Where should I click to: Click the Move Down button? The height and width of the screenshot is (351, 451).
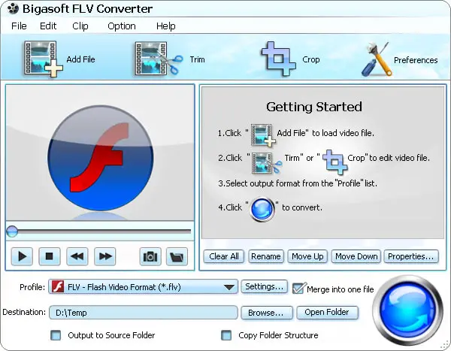click(x=356, y=256)
